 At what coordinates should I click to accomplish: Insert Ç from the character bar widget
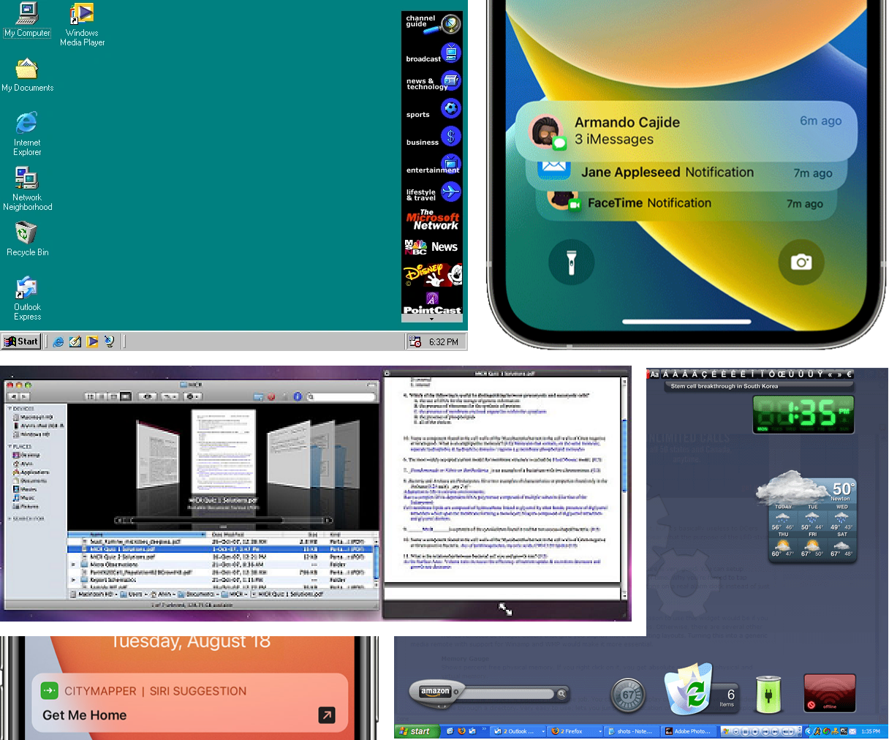coord(704,374)
